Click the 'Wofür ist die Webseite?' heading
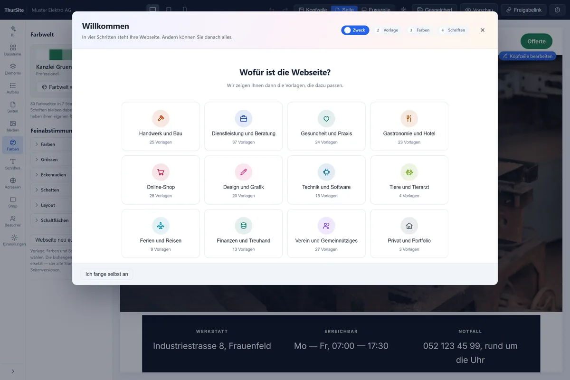 pyautogui.click(x=285, y=73)
